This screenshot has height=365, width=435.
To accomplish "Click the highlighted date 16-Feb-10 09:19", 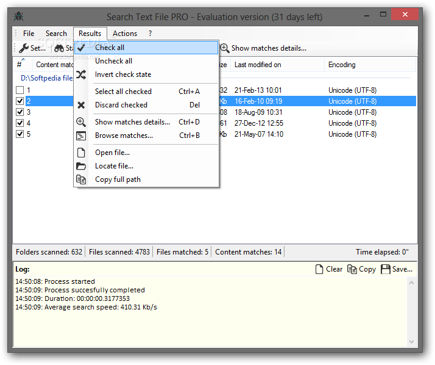I will pyautogui.click(x=258, y=101).
